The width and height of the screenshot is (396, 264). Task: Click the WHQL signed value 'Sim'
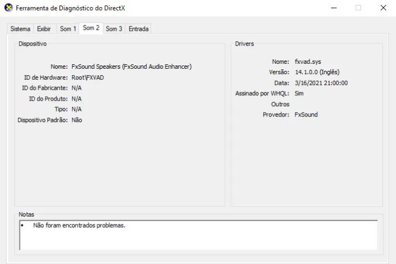pos(299,94)
